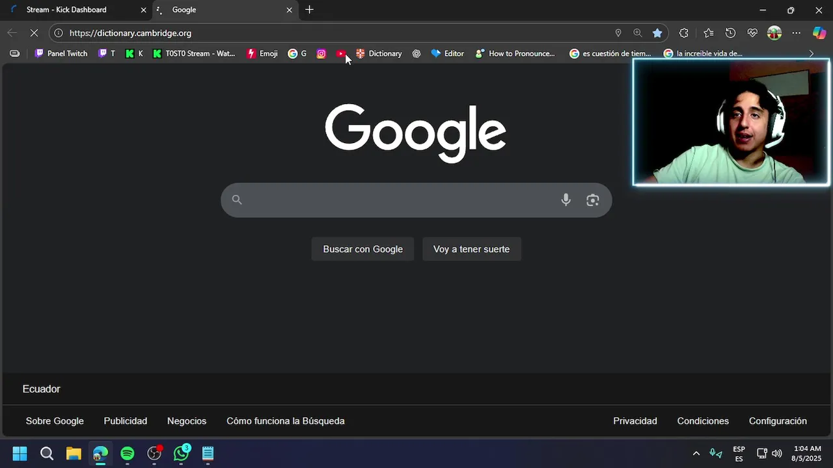Open WhatsApp from taskbar
Screen dimensions: 833x468
[x=181, y=453]
